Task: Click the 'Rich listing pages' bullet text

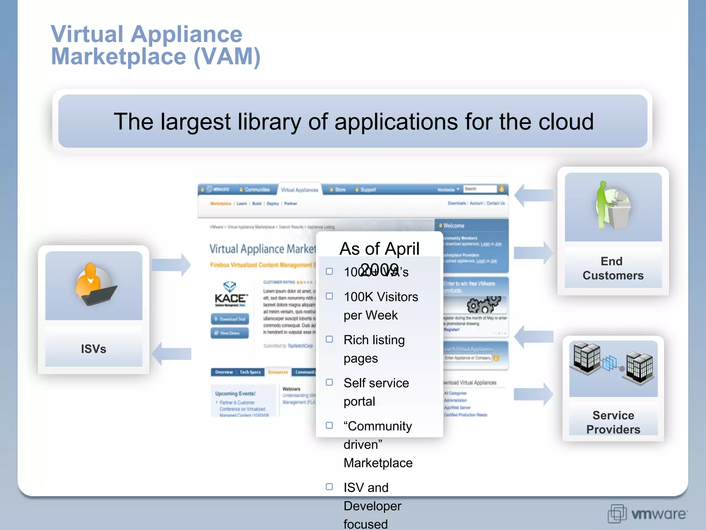Action: (x=374, y=349)
